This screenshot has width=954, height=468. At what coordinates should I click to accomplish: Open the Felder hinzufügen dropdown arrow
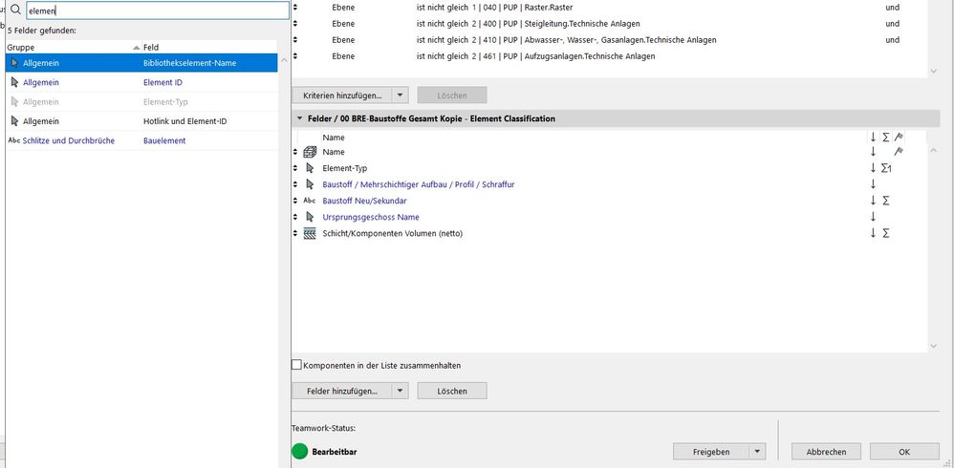point(401,391)
